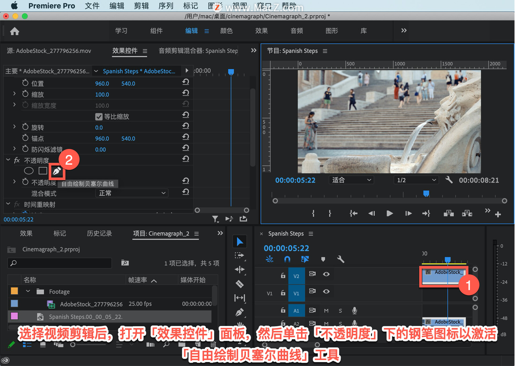Toggle lock on V2 track
515x366 pixels.
(283, 275)
